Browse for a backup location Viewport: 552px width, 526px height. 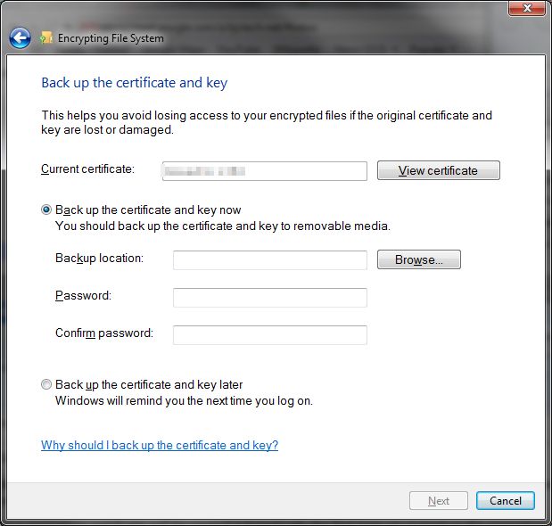coord(419,259)
